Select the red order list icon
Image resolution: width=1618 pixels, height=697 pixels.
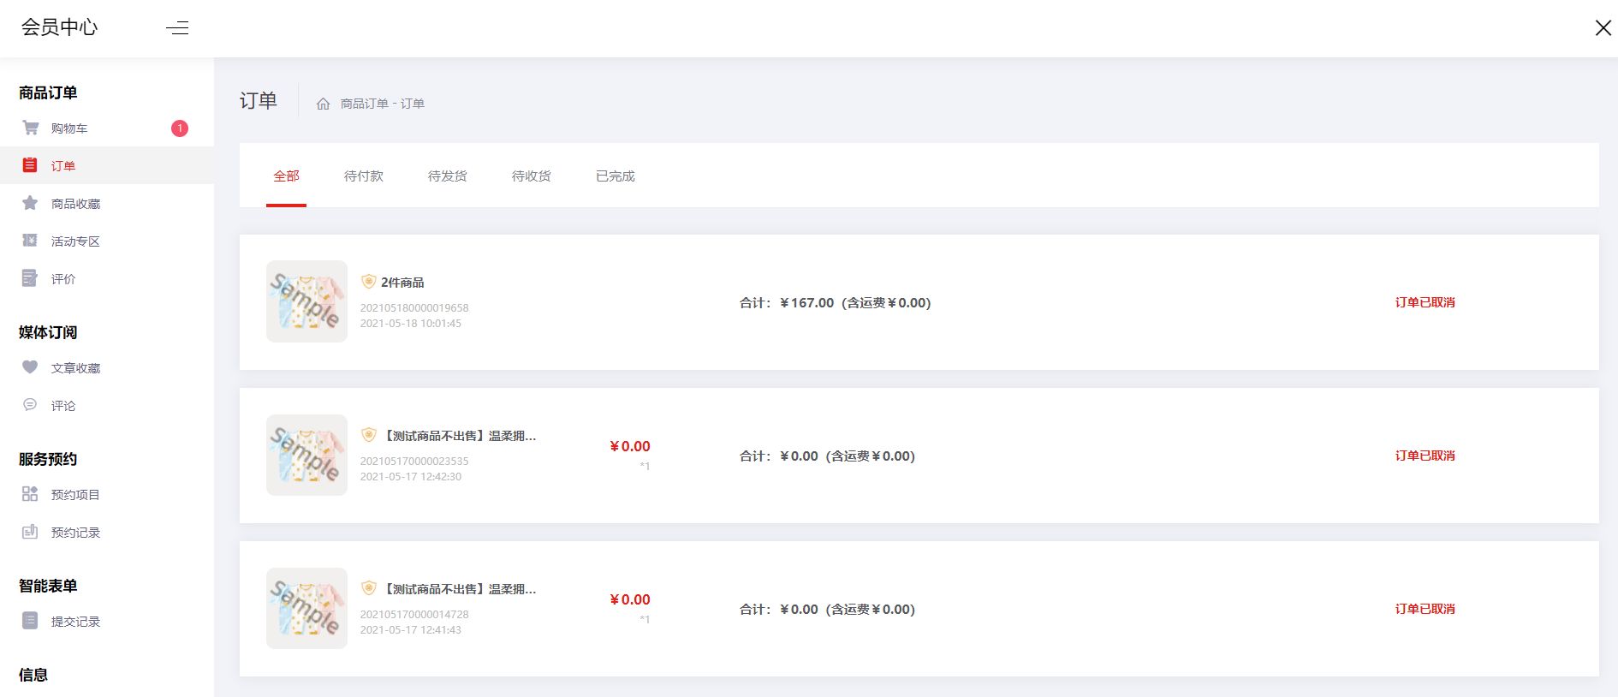pyautogui.click(x=30, y=165)
